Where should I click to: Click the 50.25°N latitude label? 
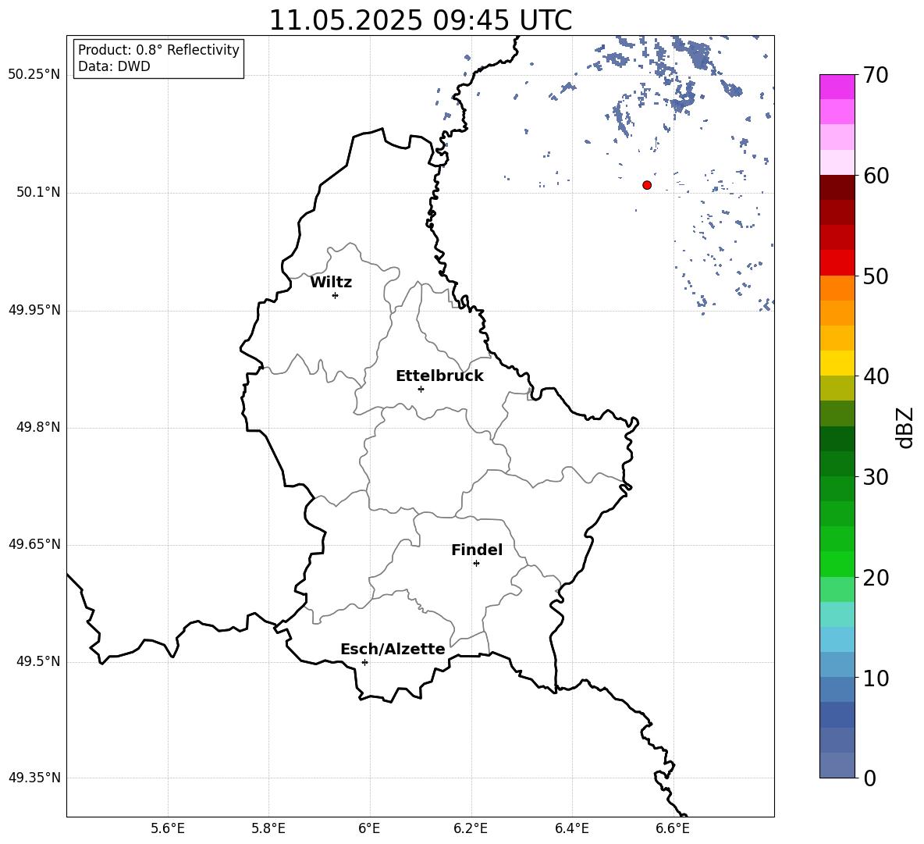coord(34,75)
